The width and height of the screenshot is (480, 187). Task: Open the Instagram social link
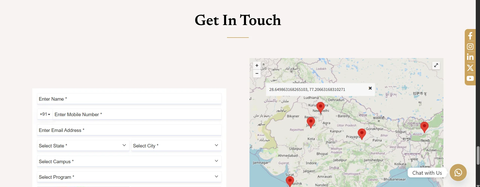470,47
